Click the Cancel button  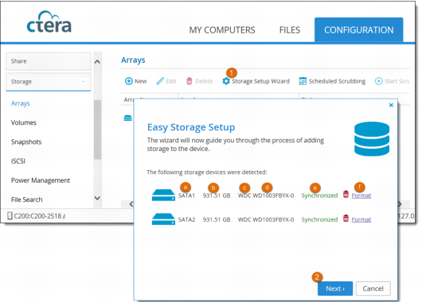(x=373, y=288)
